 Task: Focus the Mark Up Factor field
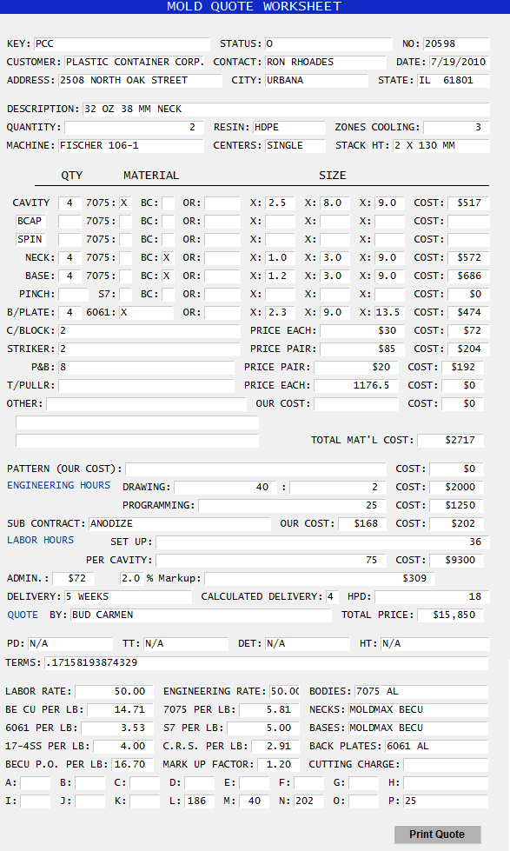click(x=277, y=764)
